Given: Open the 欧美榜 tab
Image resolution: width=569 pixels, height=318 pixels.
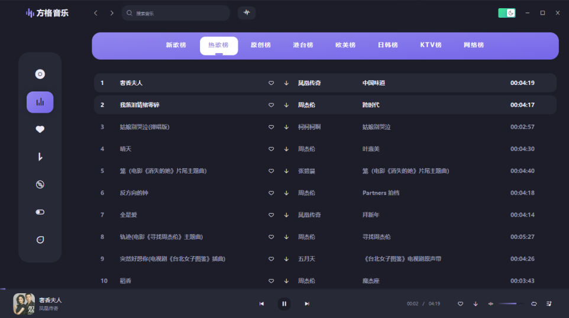Looking at the screenshot, I should [345, 45].
